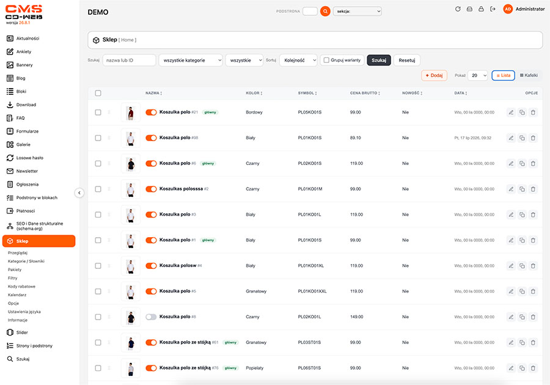This screenshot has height=385, width=550.
Task: Open the Kolejność sort dropdown
Action: pos(298,61)
